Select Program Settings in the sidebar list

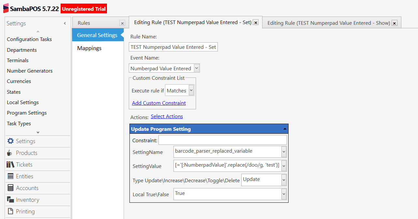27,113
